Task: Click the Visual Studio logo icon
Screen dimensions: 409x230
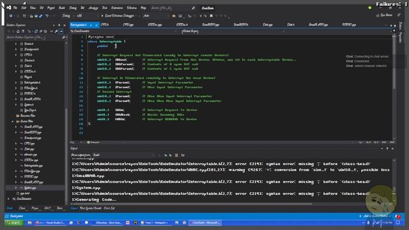Action: (8, 8)
